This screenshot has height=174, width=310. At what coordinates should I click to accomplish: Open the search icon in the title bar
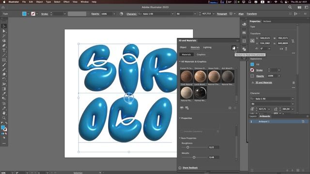point(290,7)
